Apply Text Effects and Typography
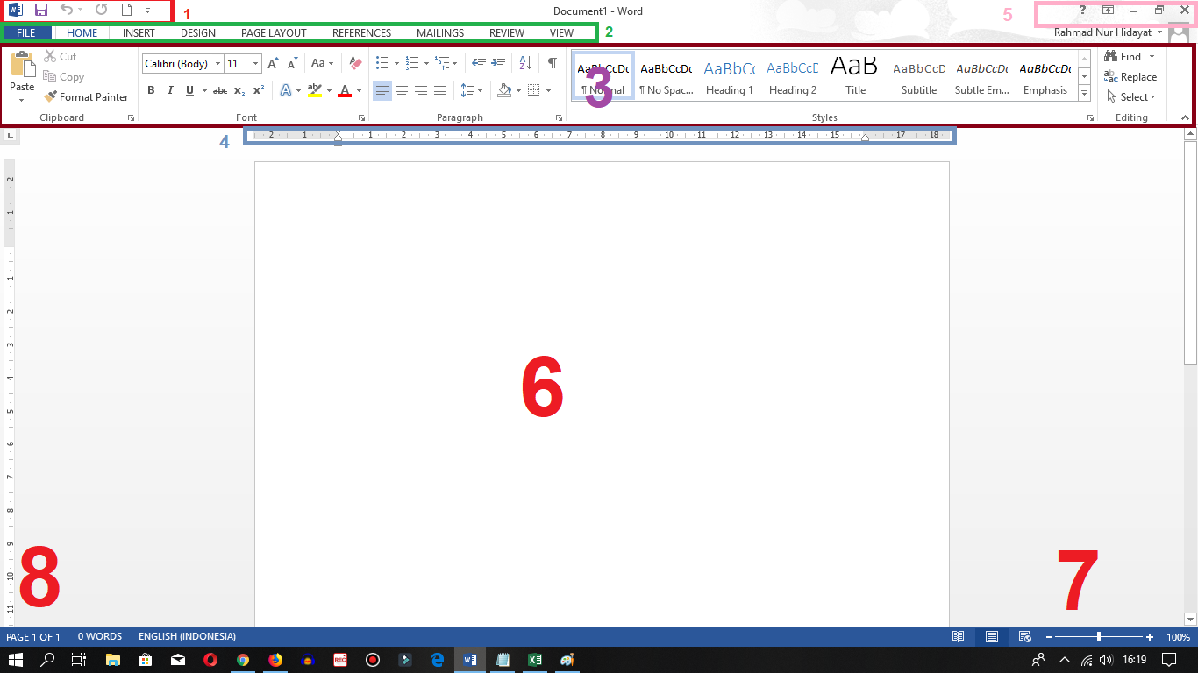This screenshot has height=673, width=1198. [x=286, y=90]
